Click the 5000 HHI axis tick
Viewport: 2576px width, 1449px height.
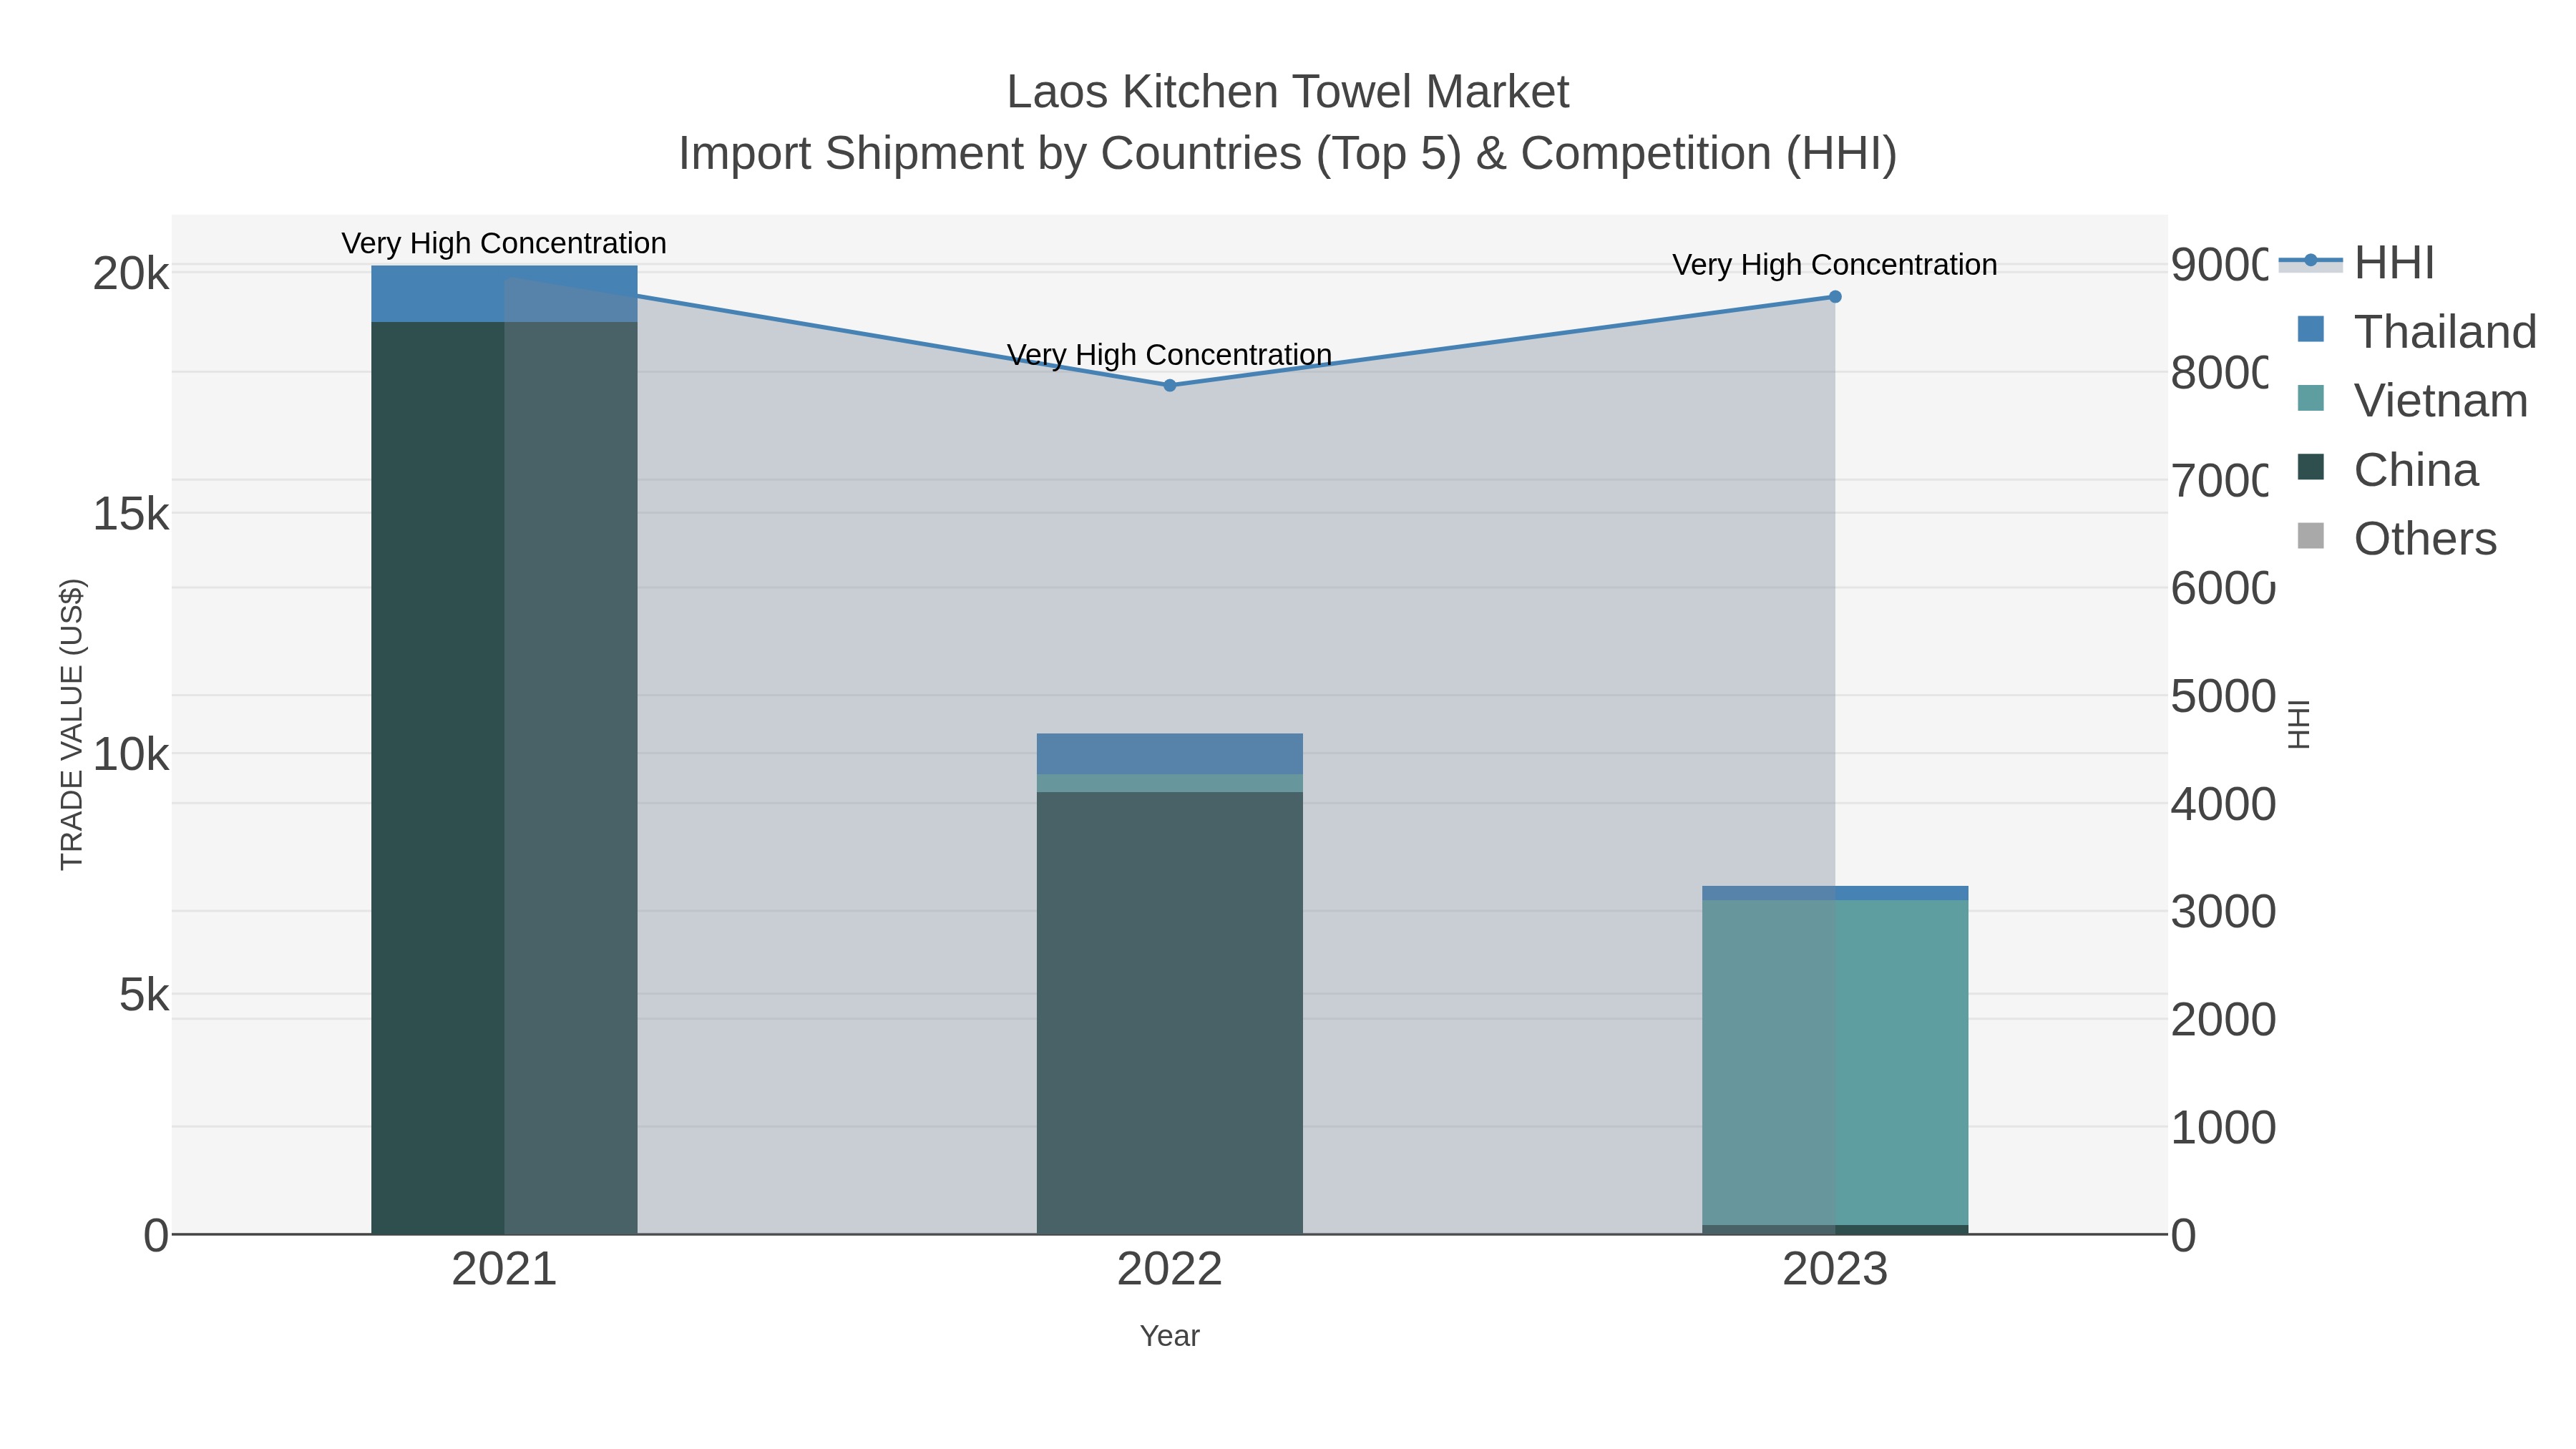pos(2224,696)
